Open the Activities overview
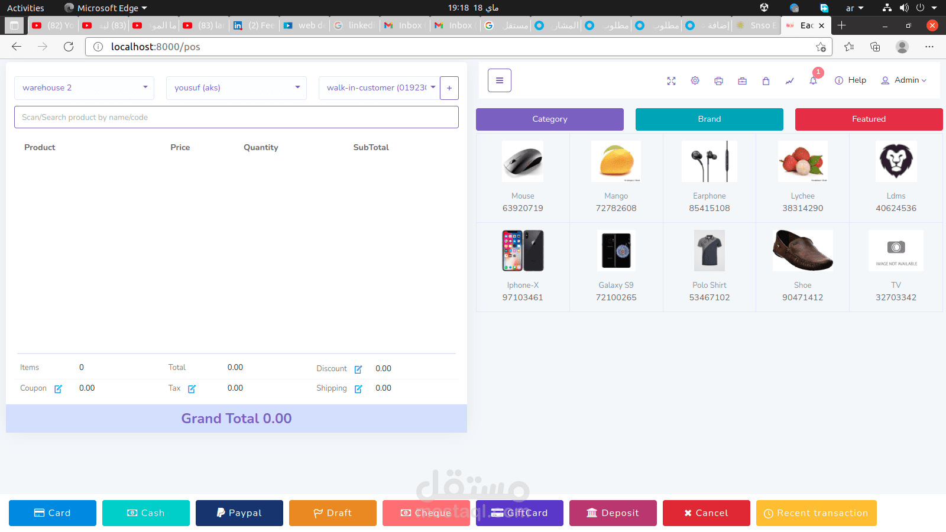Viewport: 946px width, 532px height. [25, 8]
